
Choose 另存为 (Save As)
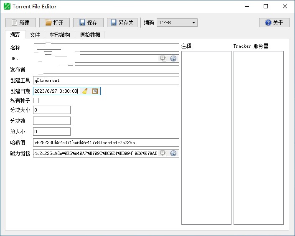tap(122, 23)
